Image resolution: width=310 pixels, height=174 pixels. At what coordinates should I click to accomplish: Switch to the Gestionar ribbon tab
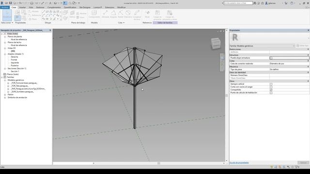point(40,7)
